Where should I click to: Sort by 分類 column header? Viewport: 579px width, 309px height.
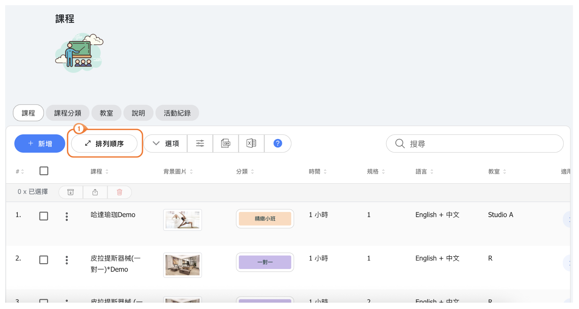[245, 172]
